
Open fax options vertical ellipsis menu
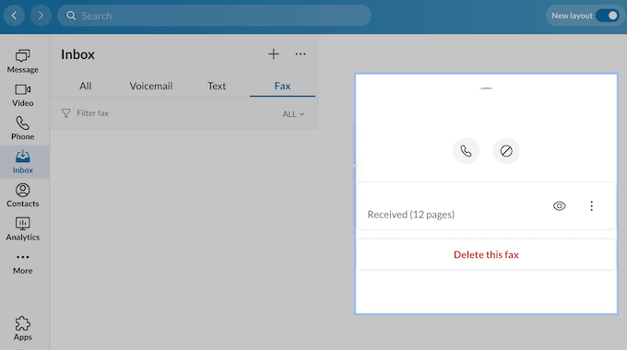point(591,205)
